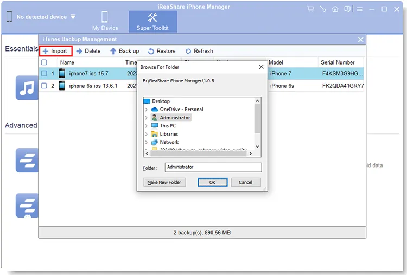Click the folder tree scroll down arrow
Image resolution: width=407 pixels, height=275 pixels.
pos(257,147)
